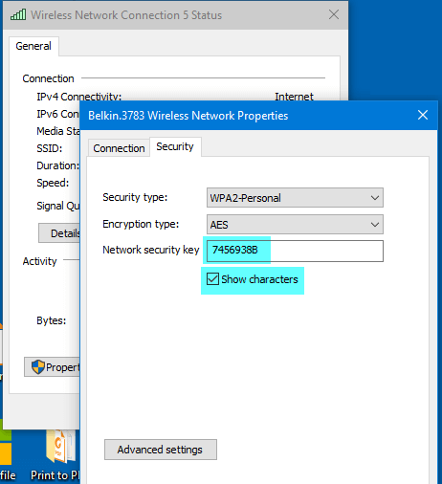Close the Belkin.3783 Wireless Network Properties dialog
The height and width of the screenshot is (484, 442).
[x=423, y=115]
